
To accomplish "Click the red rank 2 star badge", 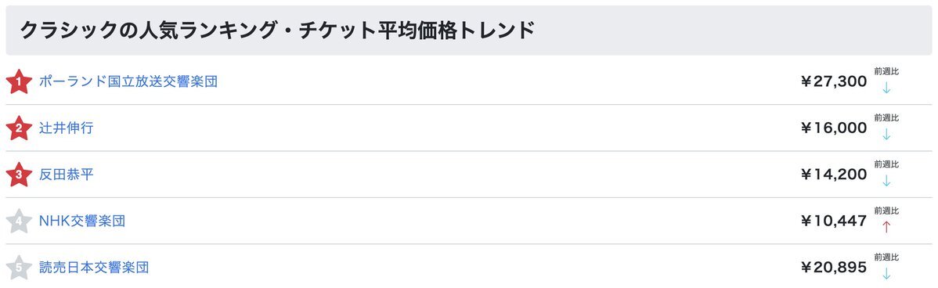I will pyautogui.click(x=19, y=128).
